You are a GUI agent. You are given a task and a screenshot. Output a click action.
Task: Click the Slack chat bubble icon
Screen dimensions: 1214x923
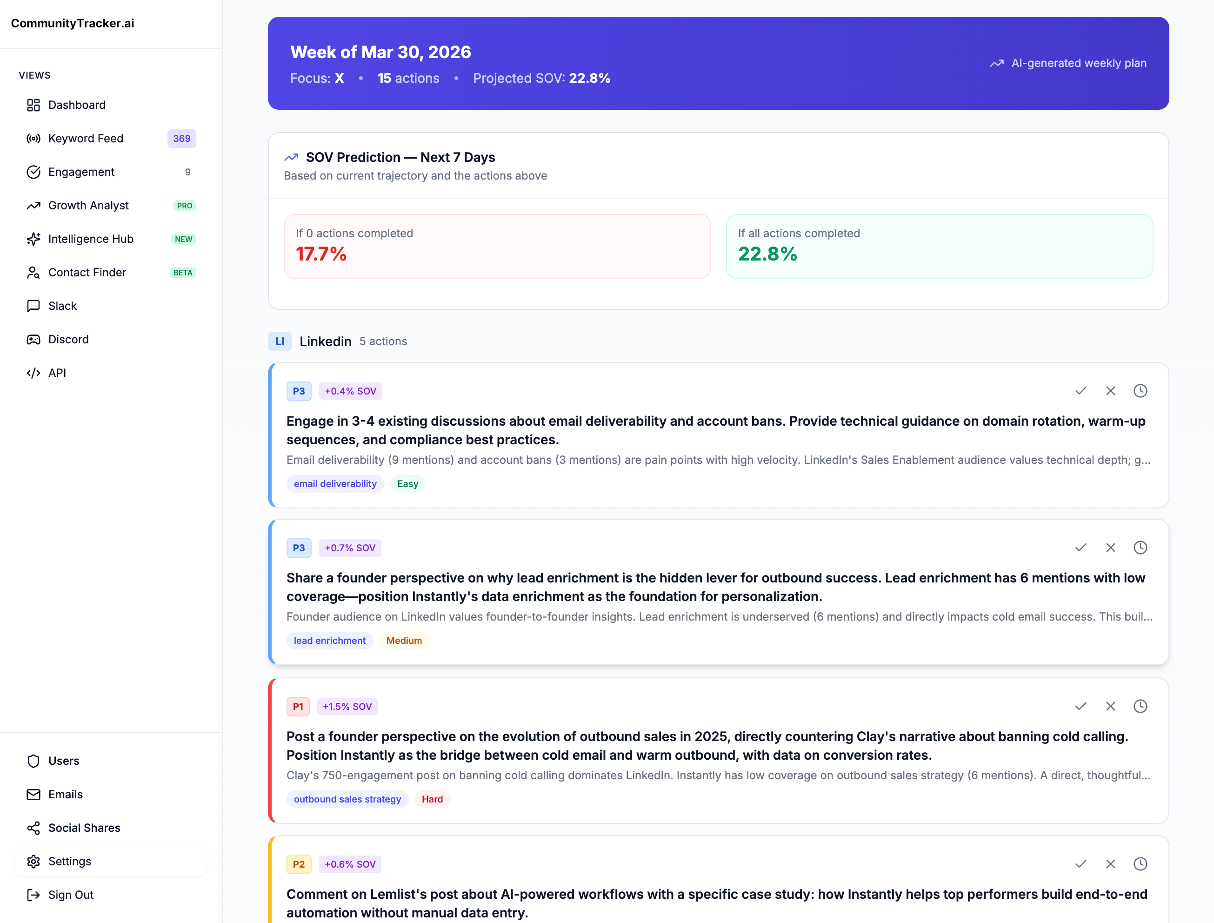coord(33,306)
